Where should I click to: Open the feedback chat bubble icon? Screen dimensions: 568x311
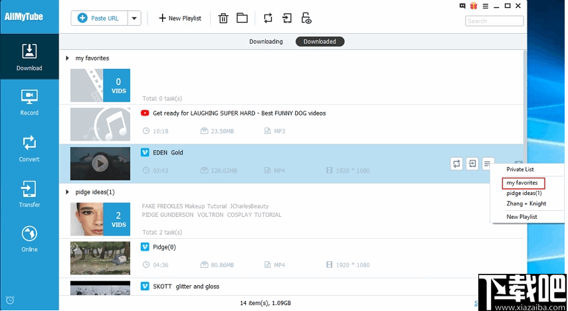pos(462,6)
